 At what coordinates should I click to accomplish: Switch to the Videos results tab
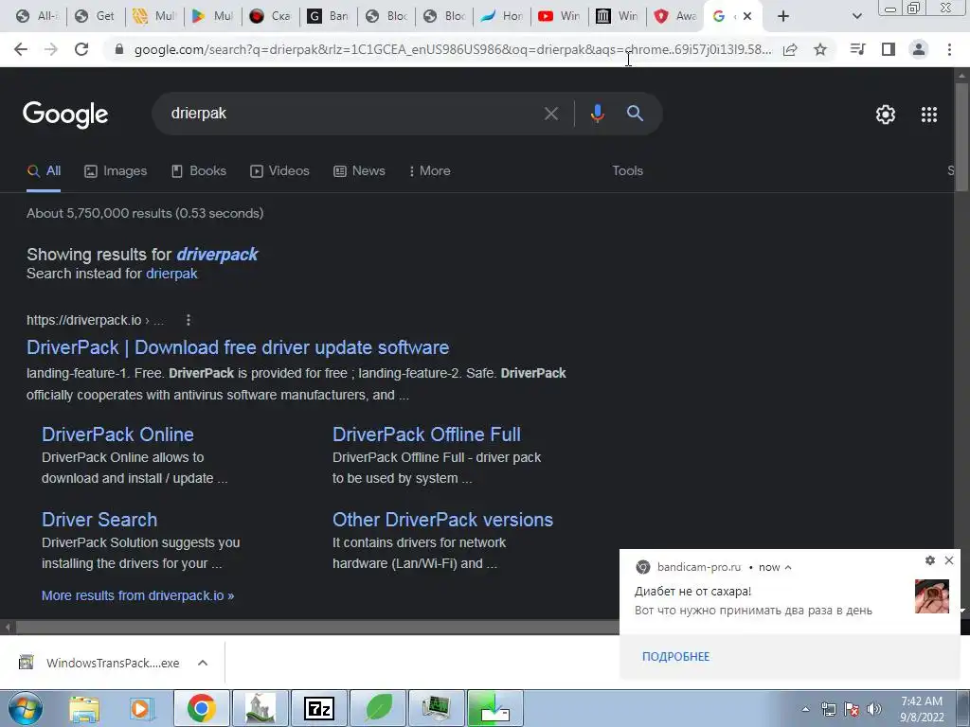point(279,171)
